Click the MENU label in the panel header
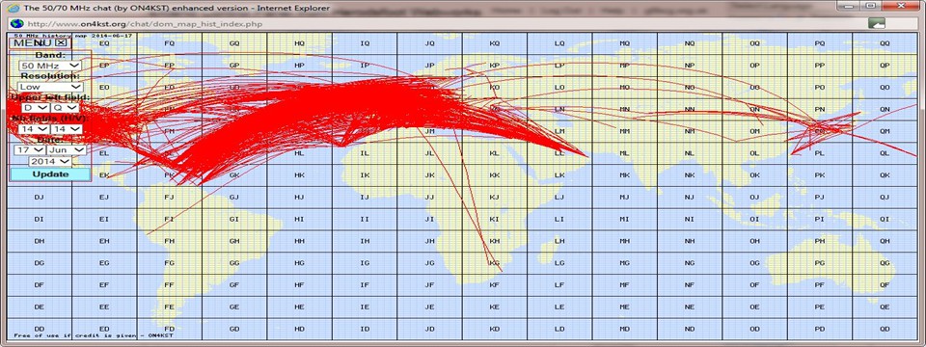The image size is (926, 347). click(33, 42)
